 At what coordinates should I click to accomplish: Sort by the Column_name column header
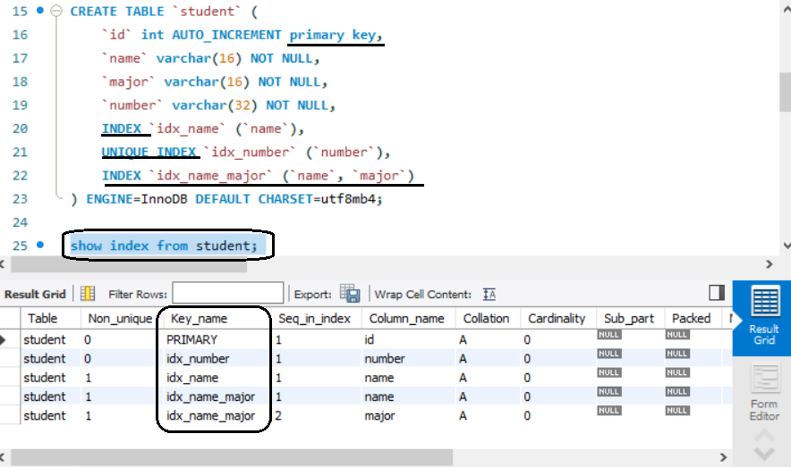pyautogui.click(x=406, y=319)
